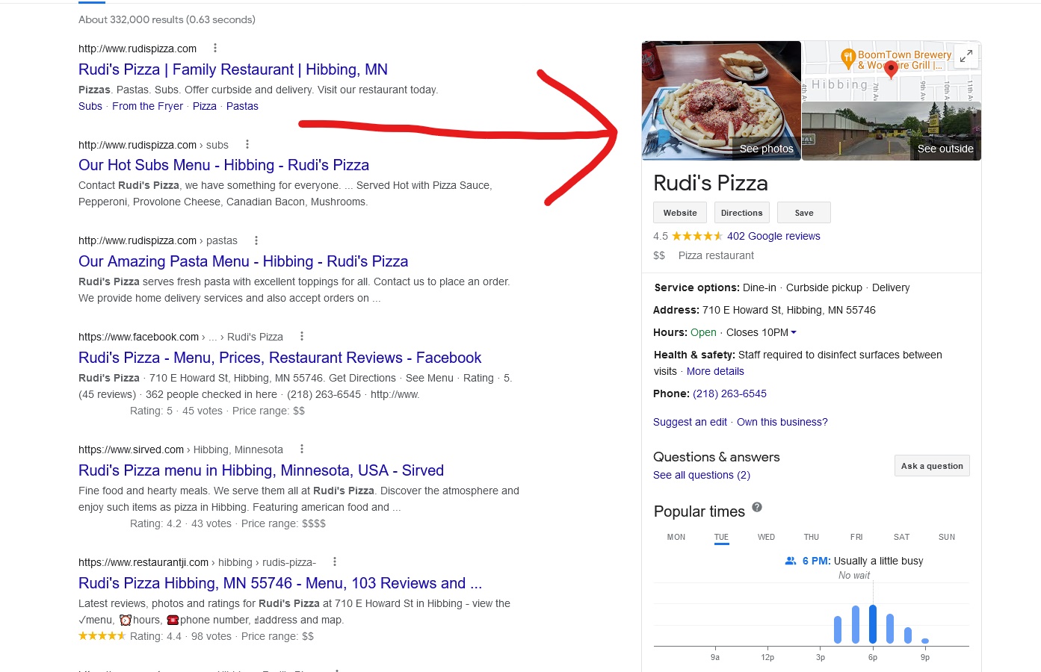This screenshot has height=672, width=1041.
Task: Click Suggest an edit link
Action: pos(690,422)
